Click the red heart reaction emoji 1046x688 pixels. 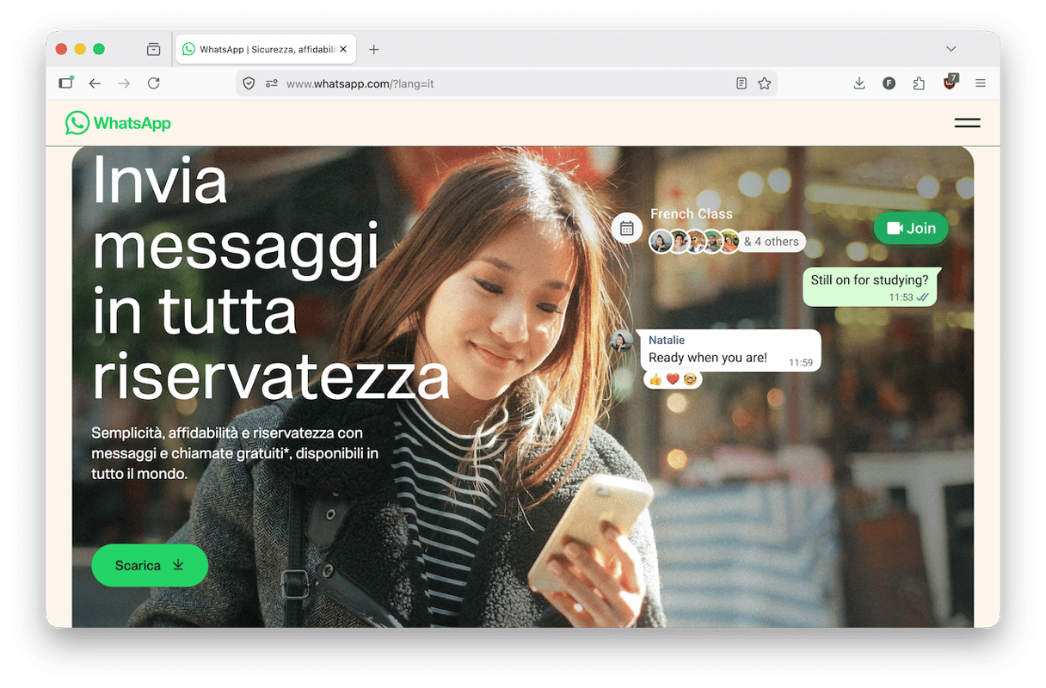673,379
